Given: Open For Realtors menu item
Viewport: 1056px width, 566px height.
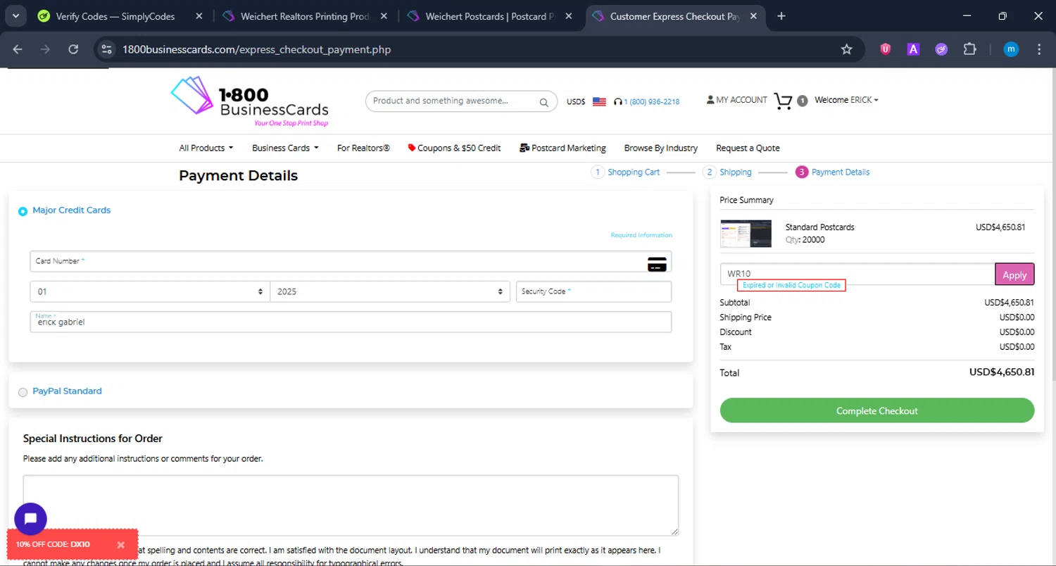Looking at the screenshot, I should [363, 148].
